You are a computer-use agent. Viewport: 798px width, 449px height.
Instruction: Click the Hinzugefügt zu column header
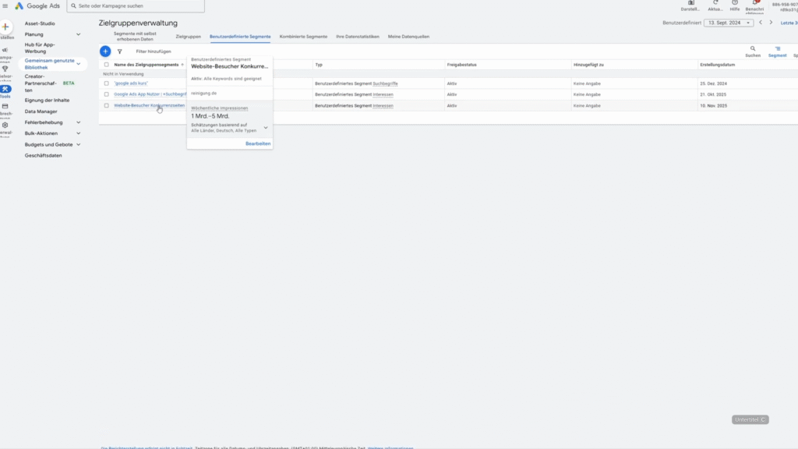pyautogui.click(x=588, y=65)
